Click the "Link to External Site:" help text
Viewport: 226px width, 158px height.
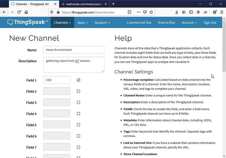tap(138, 143)
